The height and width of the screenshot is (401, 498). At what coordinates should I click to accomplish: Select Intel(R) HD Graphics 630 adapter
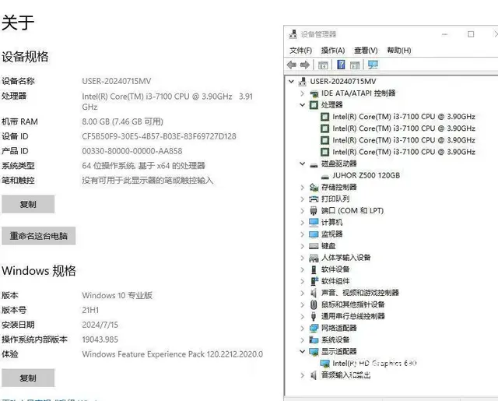374,364
